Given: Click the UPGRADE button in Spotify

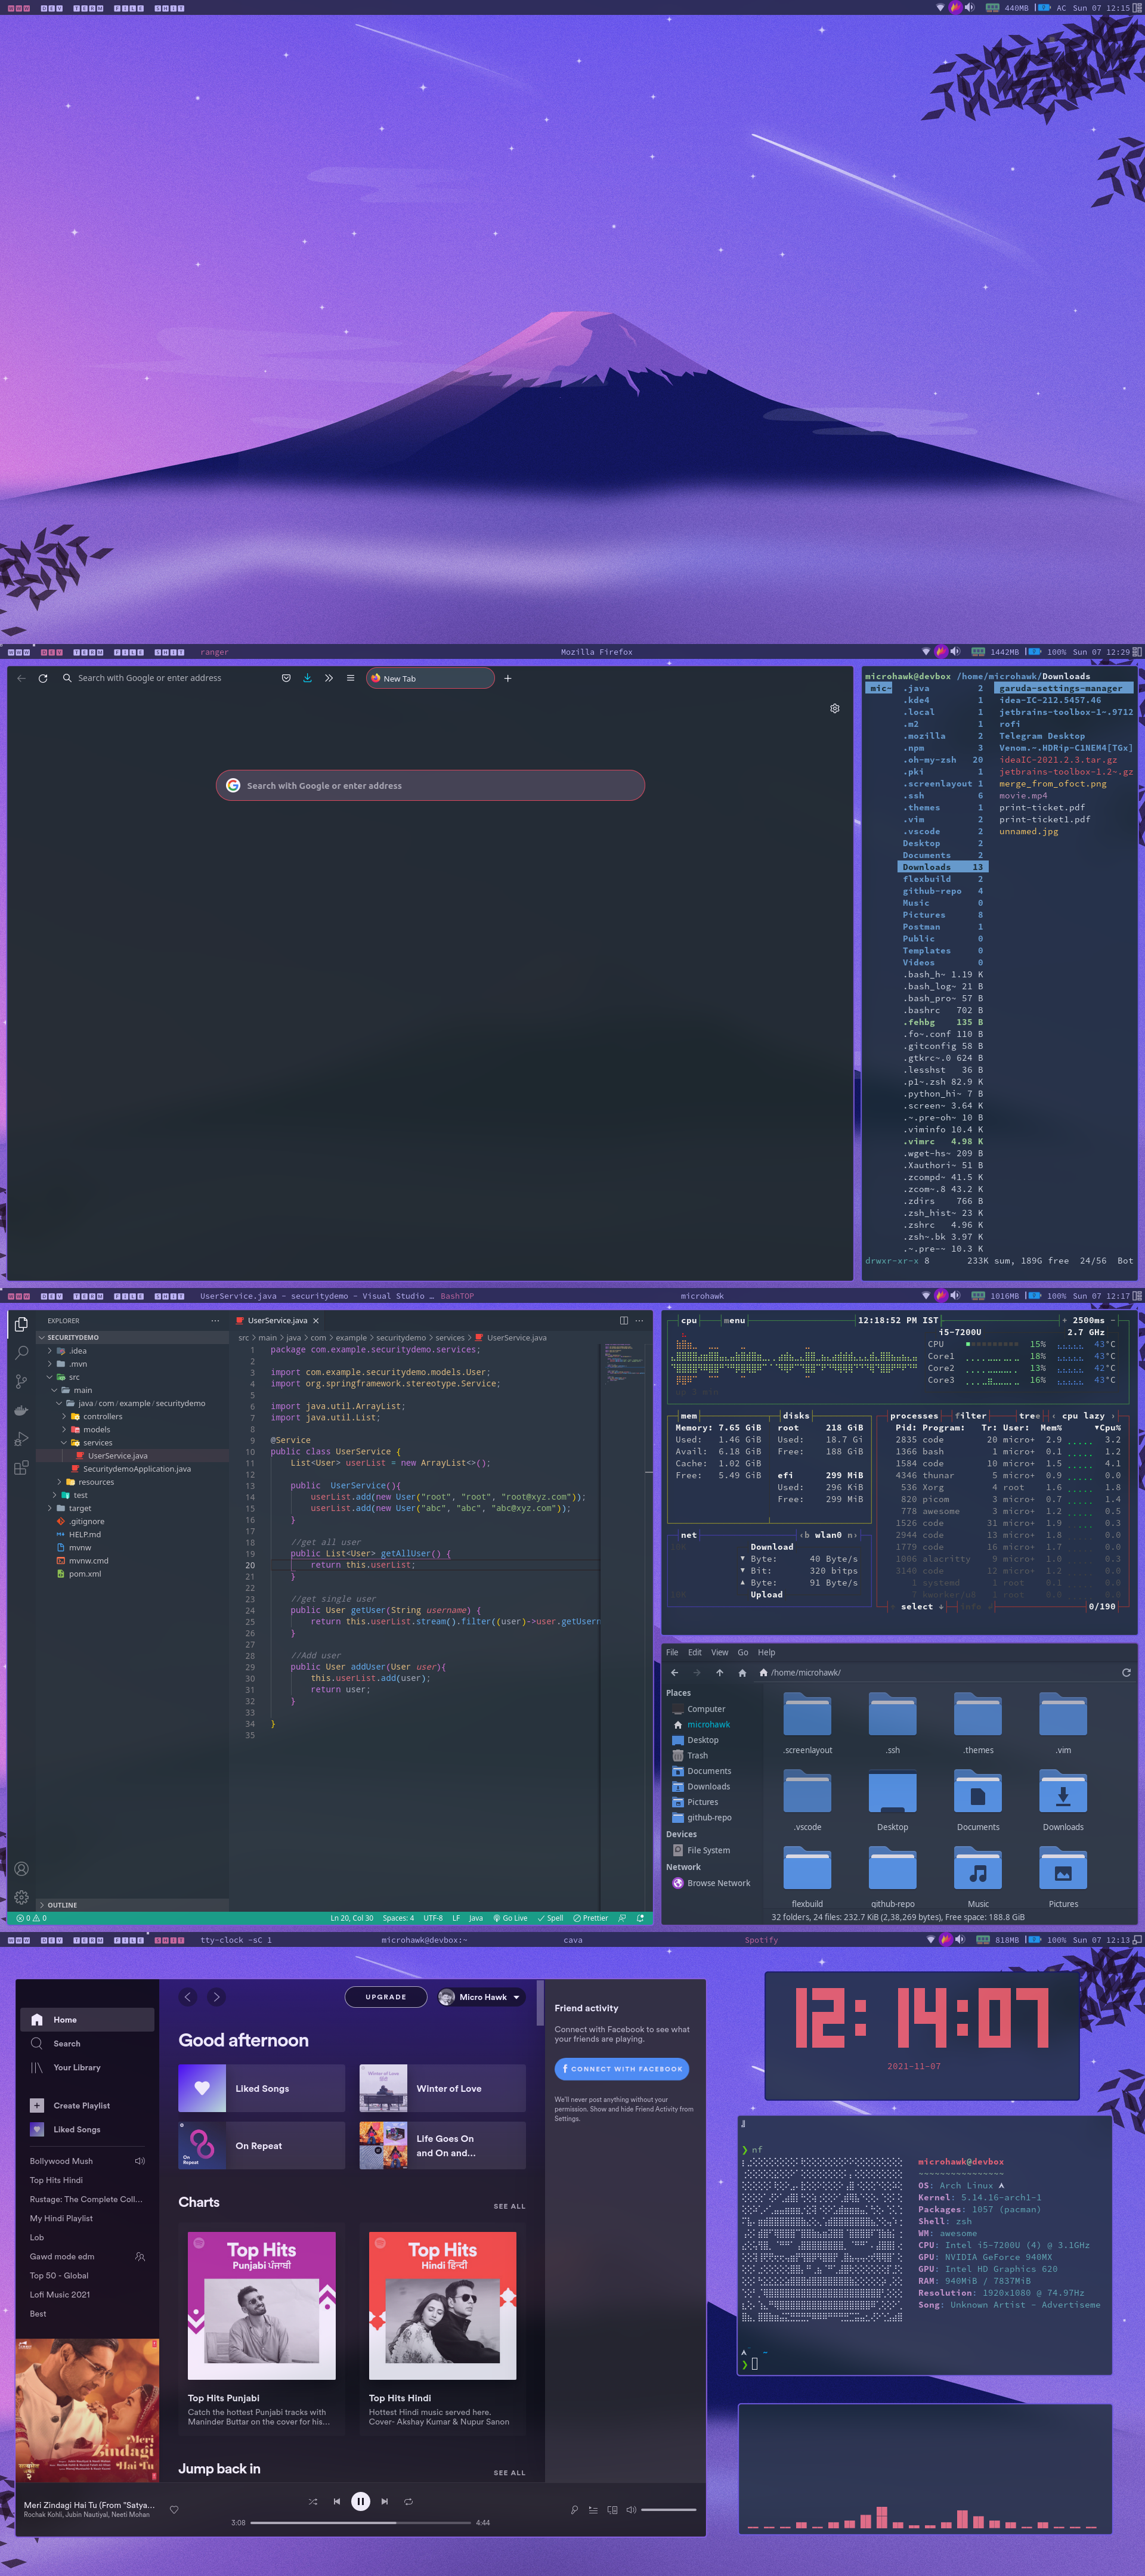Looking at the screenshot, I should point(385,1997).
